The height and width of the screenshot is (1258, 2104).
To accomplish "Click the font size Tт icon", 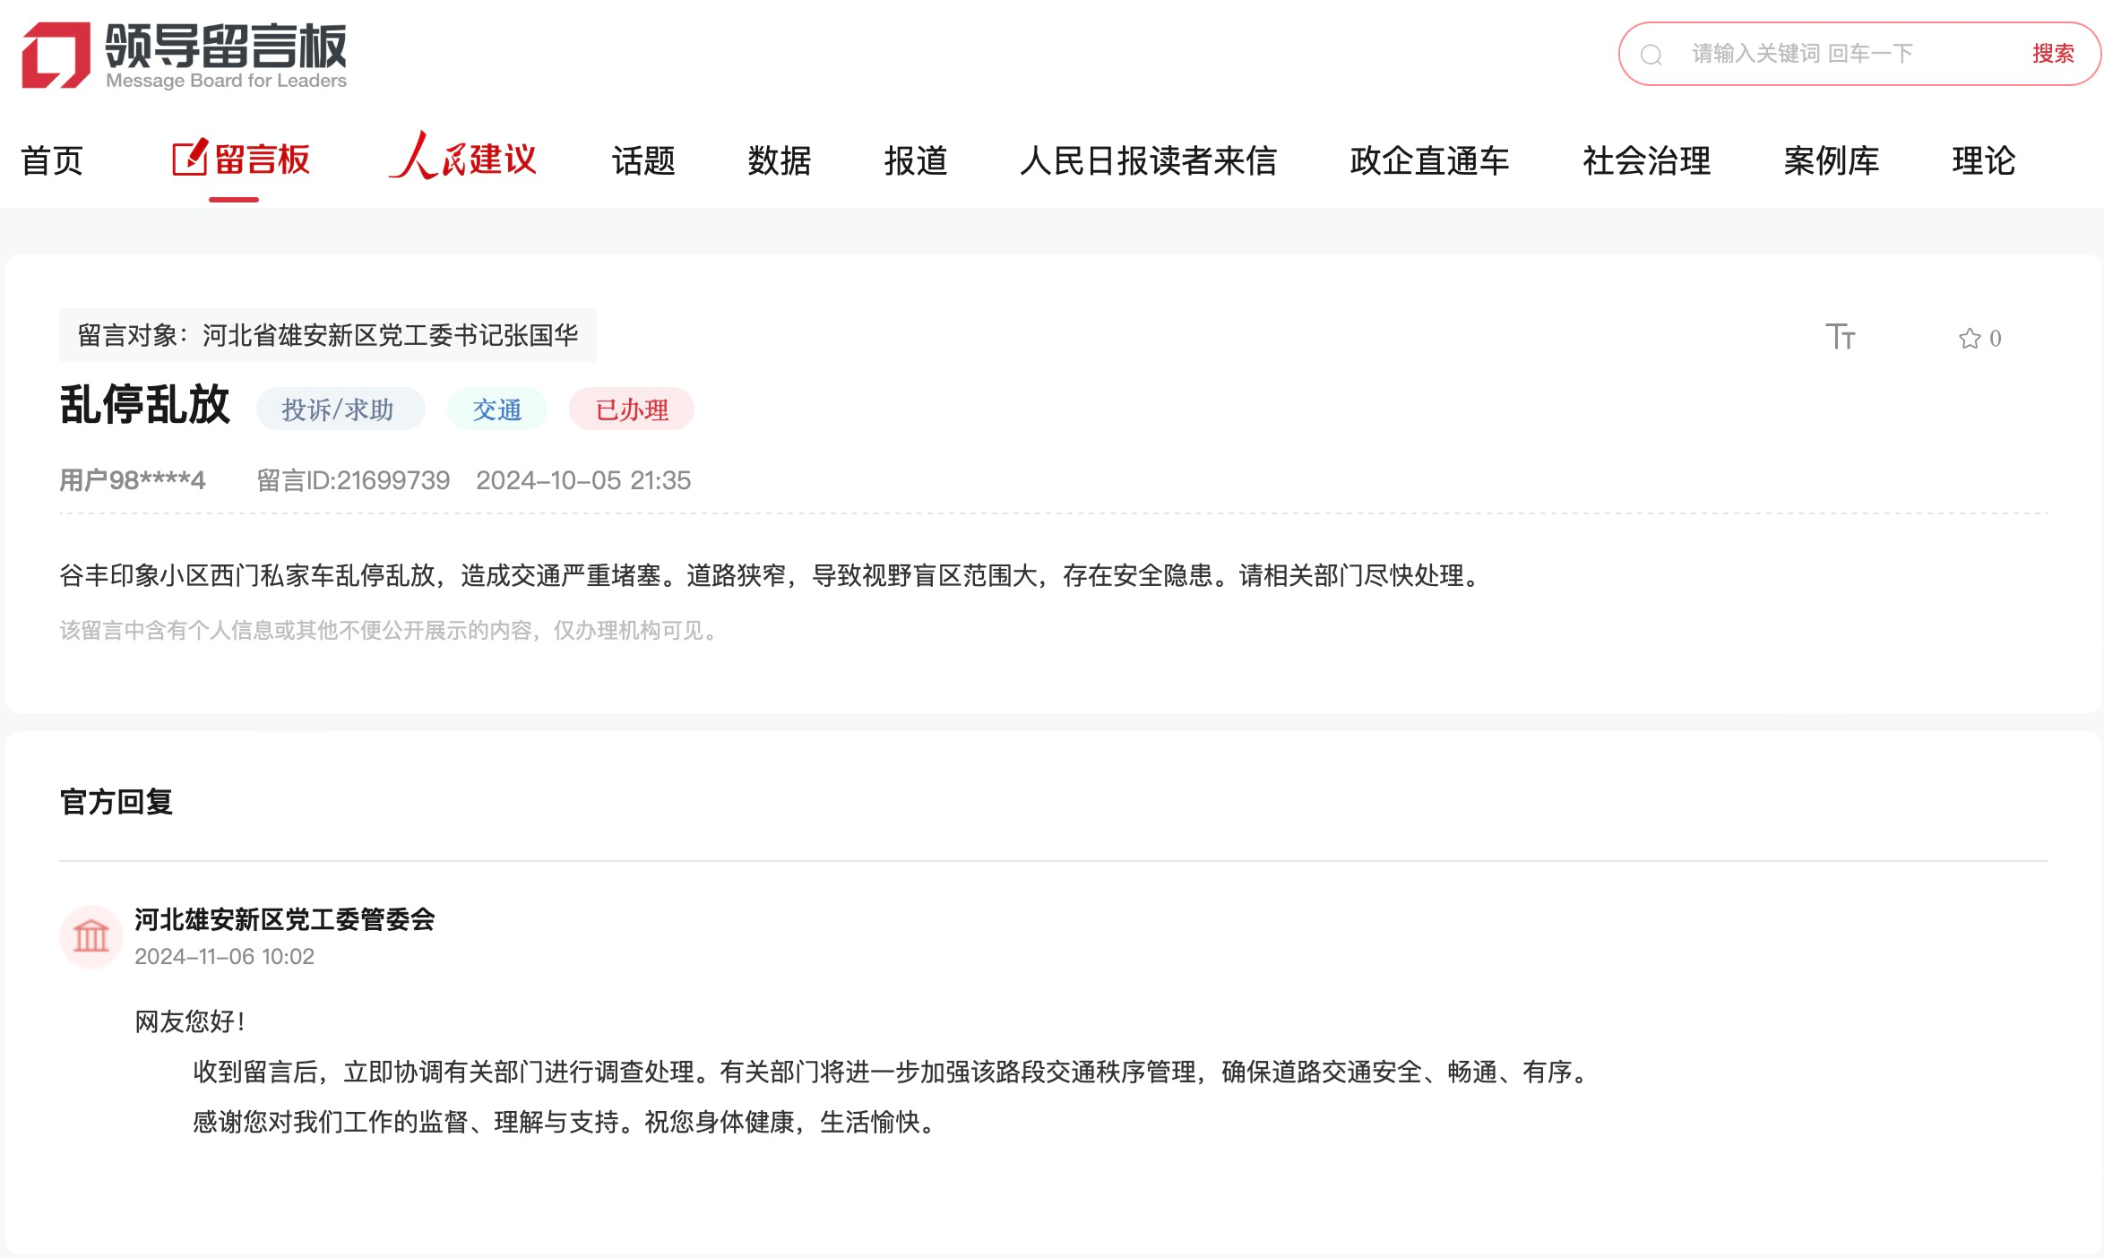I will tap(1840, 337).
